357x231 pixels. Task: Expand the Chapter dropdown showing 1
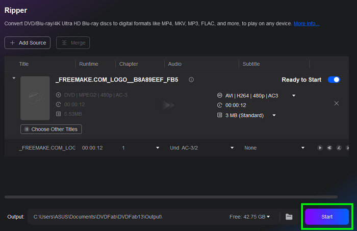tap(158, 148)
